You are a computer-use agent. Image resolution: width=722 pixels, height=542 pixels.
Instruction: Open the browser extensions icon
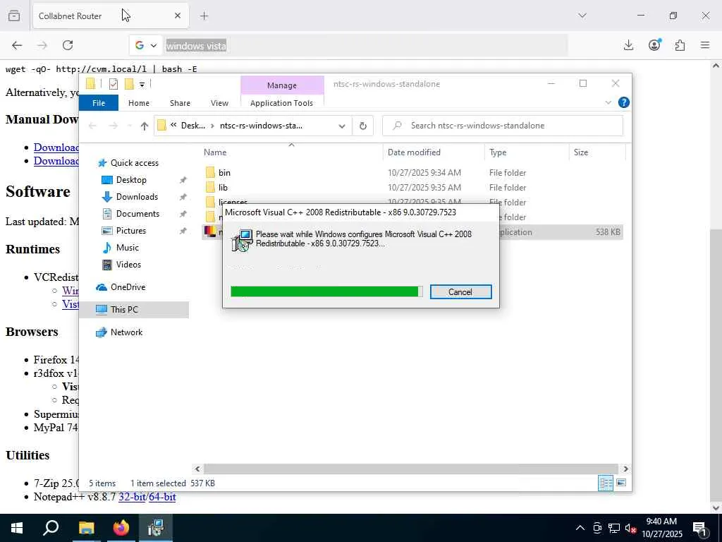(x=680, y=45)
